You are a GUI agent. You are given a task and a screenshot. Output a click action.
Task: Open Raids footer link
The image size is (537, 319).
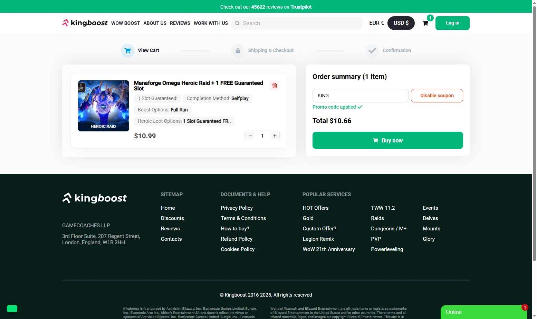377,218
